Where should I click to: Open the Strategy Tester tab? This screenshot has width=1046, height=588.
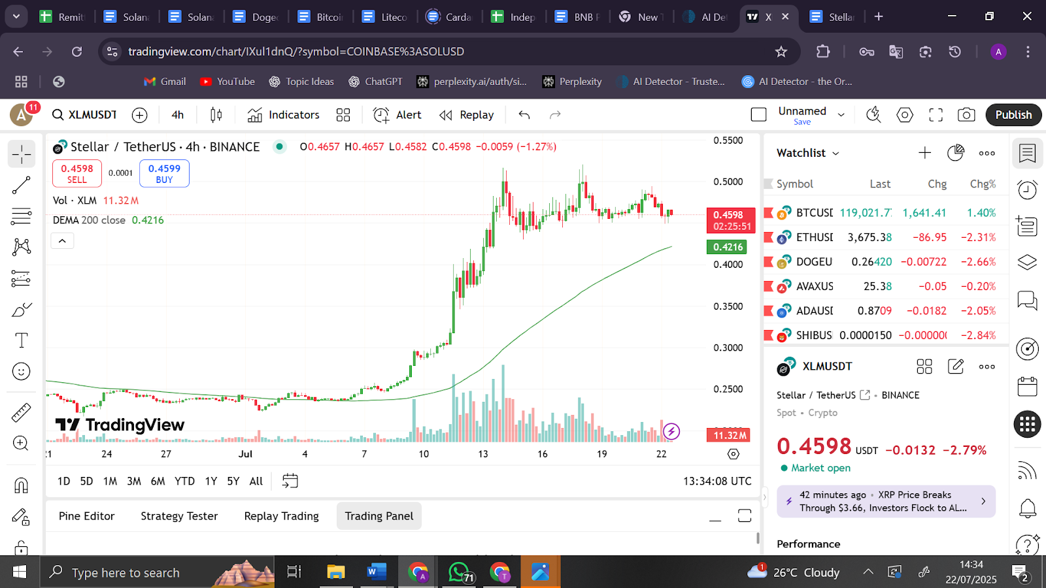pos(179,516)
